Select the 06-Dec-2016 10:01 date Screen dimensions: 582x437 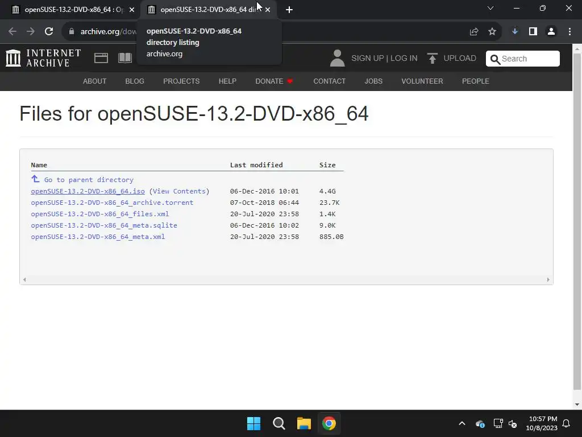click(264, 191)
